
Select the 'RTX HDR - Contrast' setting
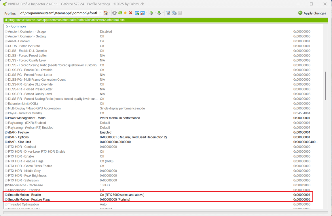22,147
